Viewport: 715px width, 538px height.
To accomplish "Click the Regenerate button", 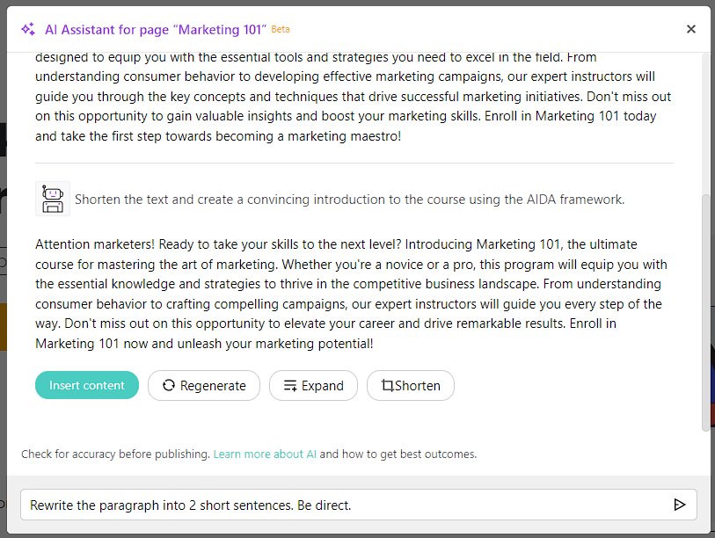I will click(x=204, y=385).
